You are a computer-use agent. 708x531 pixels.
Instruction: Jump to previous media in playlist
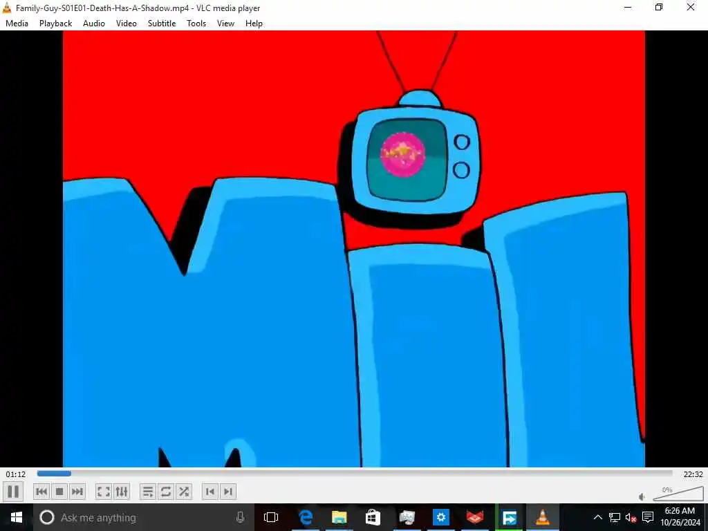(x=41, y=492)
